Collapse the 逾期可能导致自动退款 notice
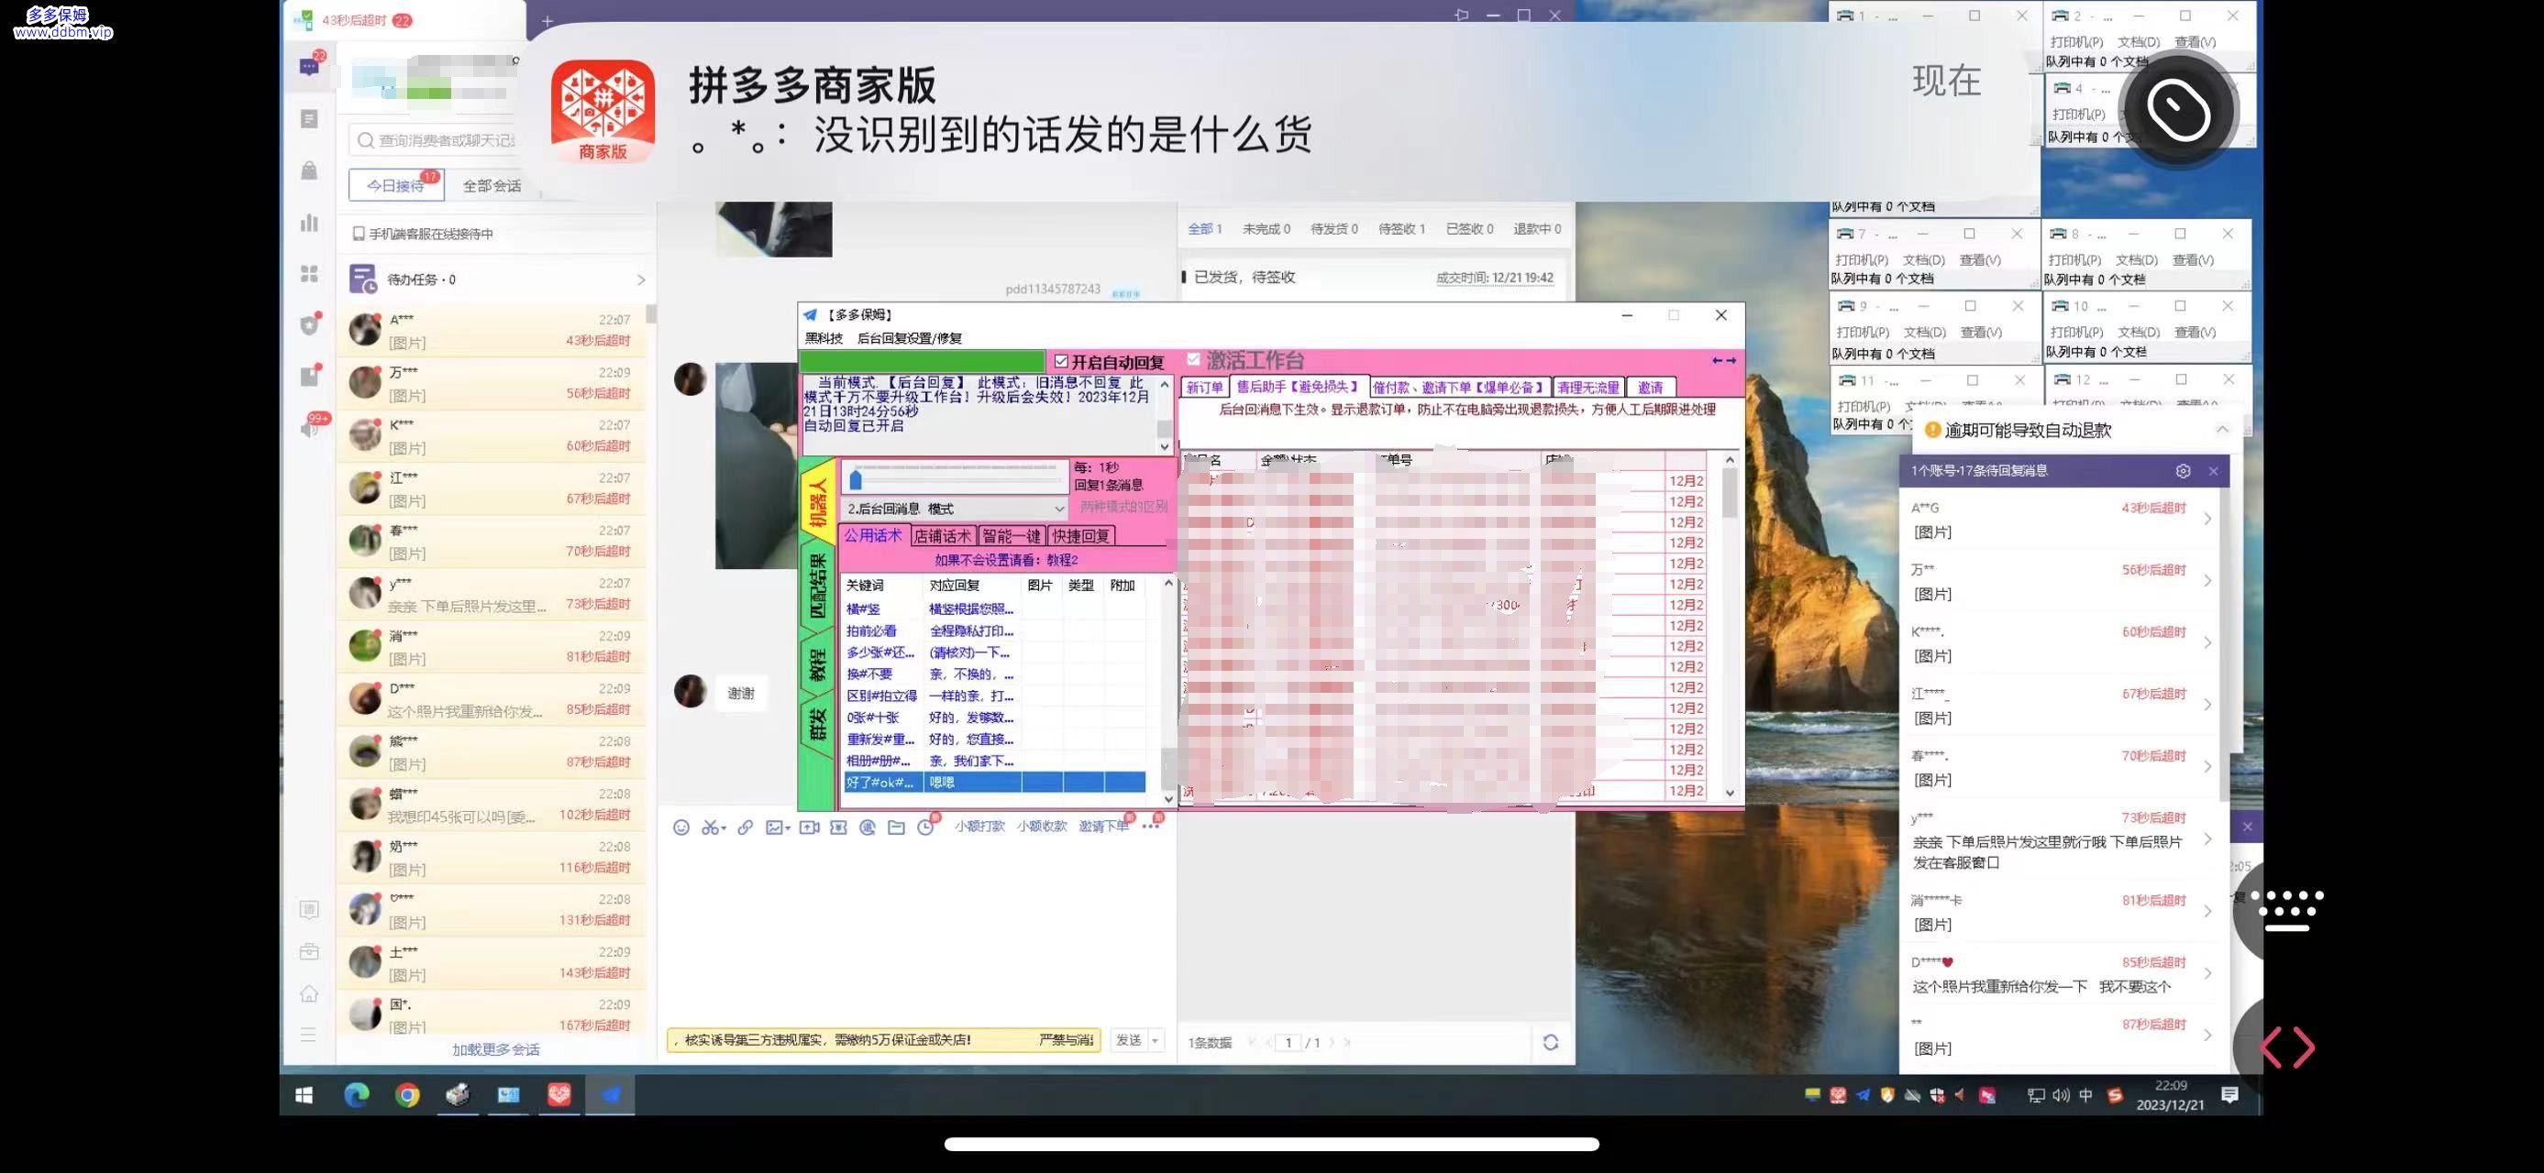The image size is (2544, 1173). tap(2222, 429)
